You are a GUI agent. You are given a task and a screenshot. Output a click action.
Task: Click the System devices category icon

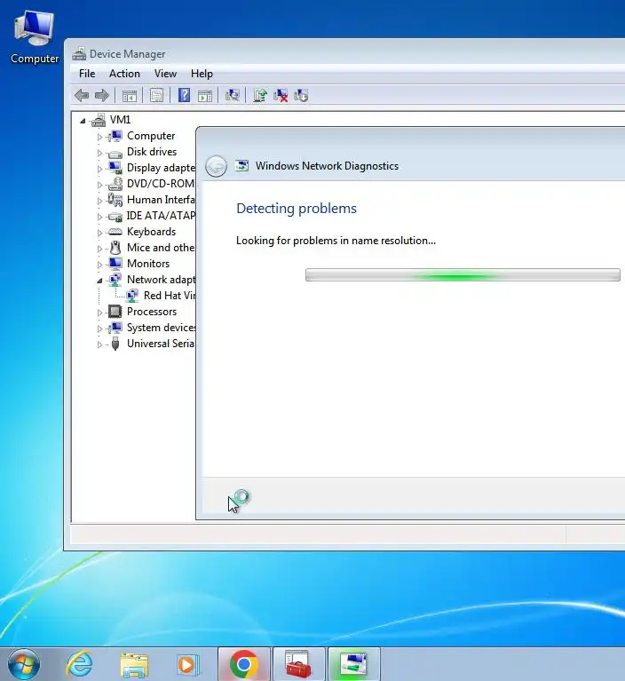(x=115, y=328)
